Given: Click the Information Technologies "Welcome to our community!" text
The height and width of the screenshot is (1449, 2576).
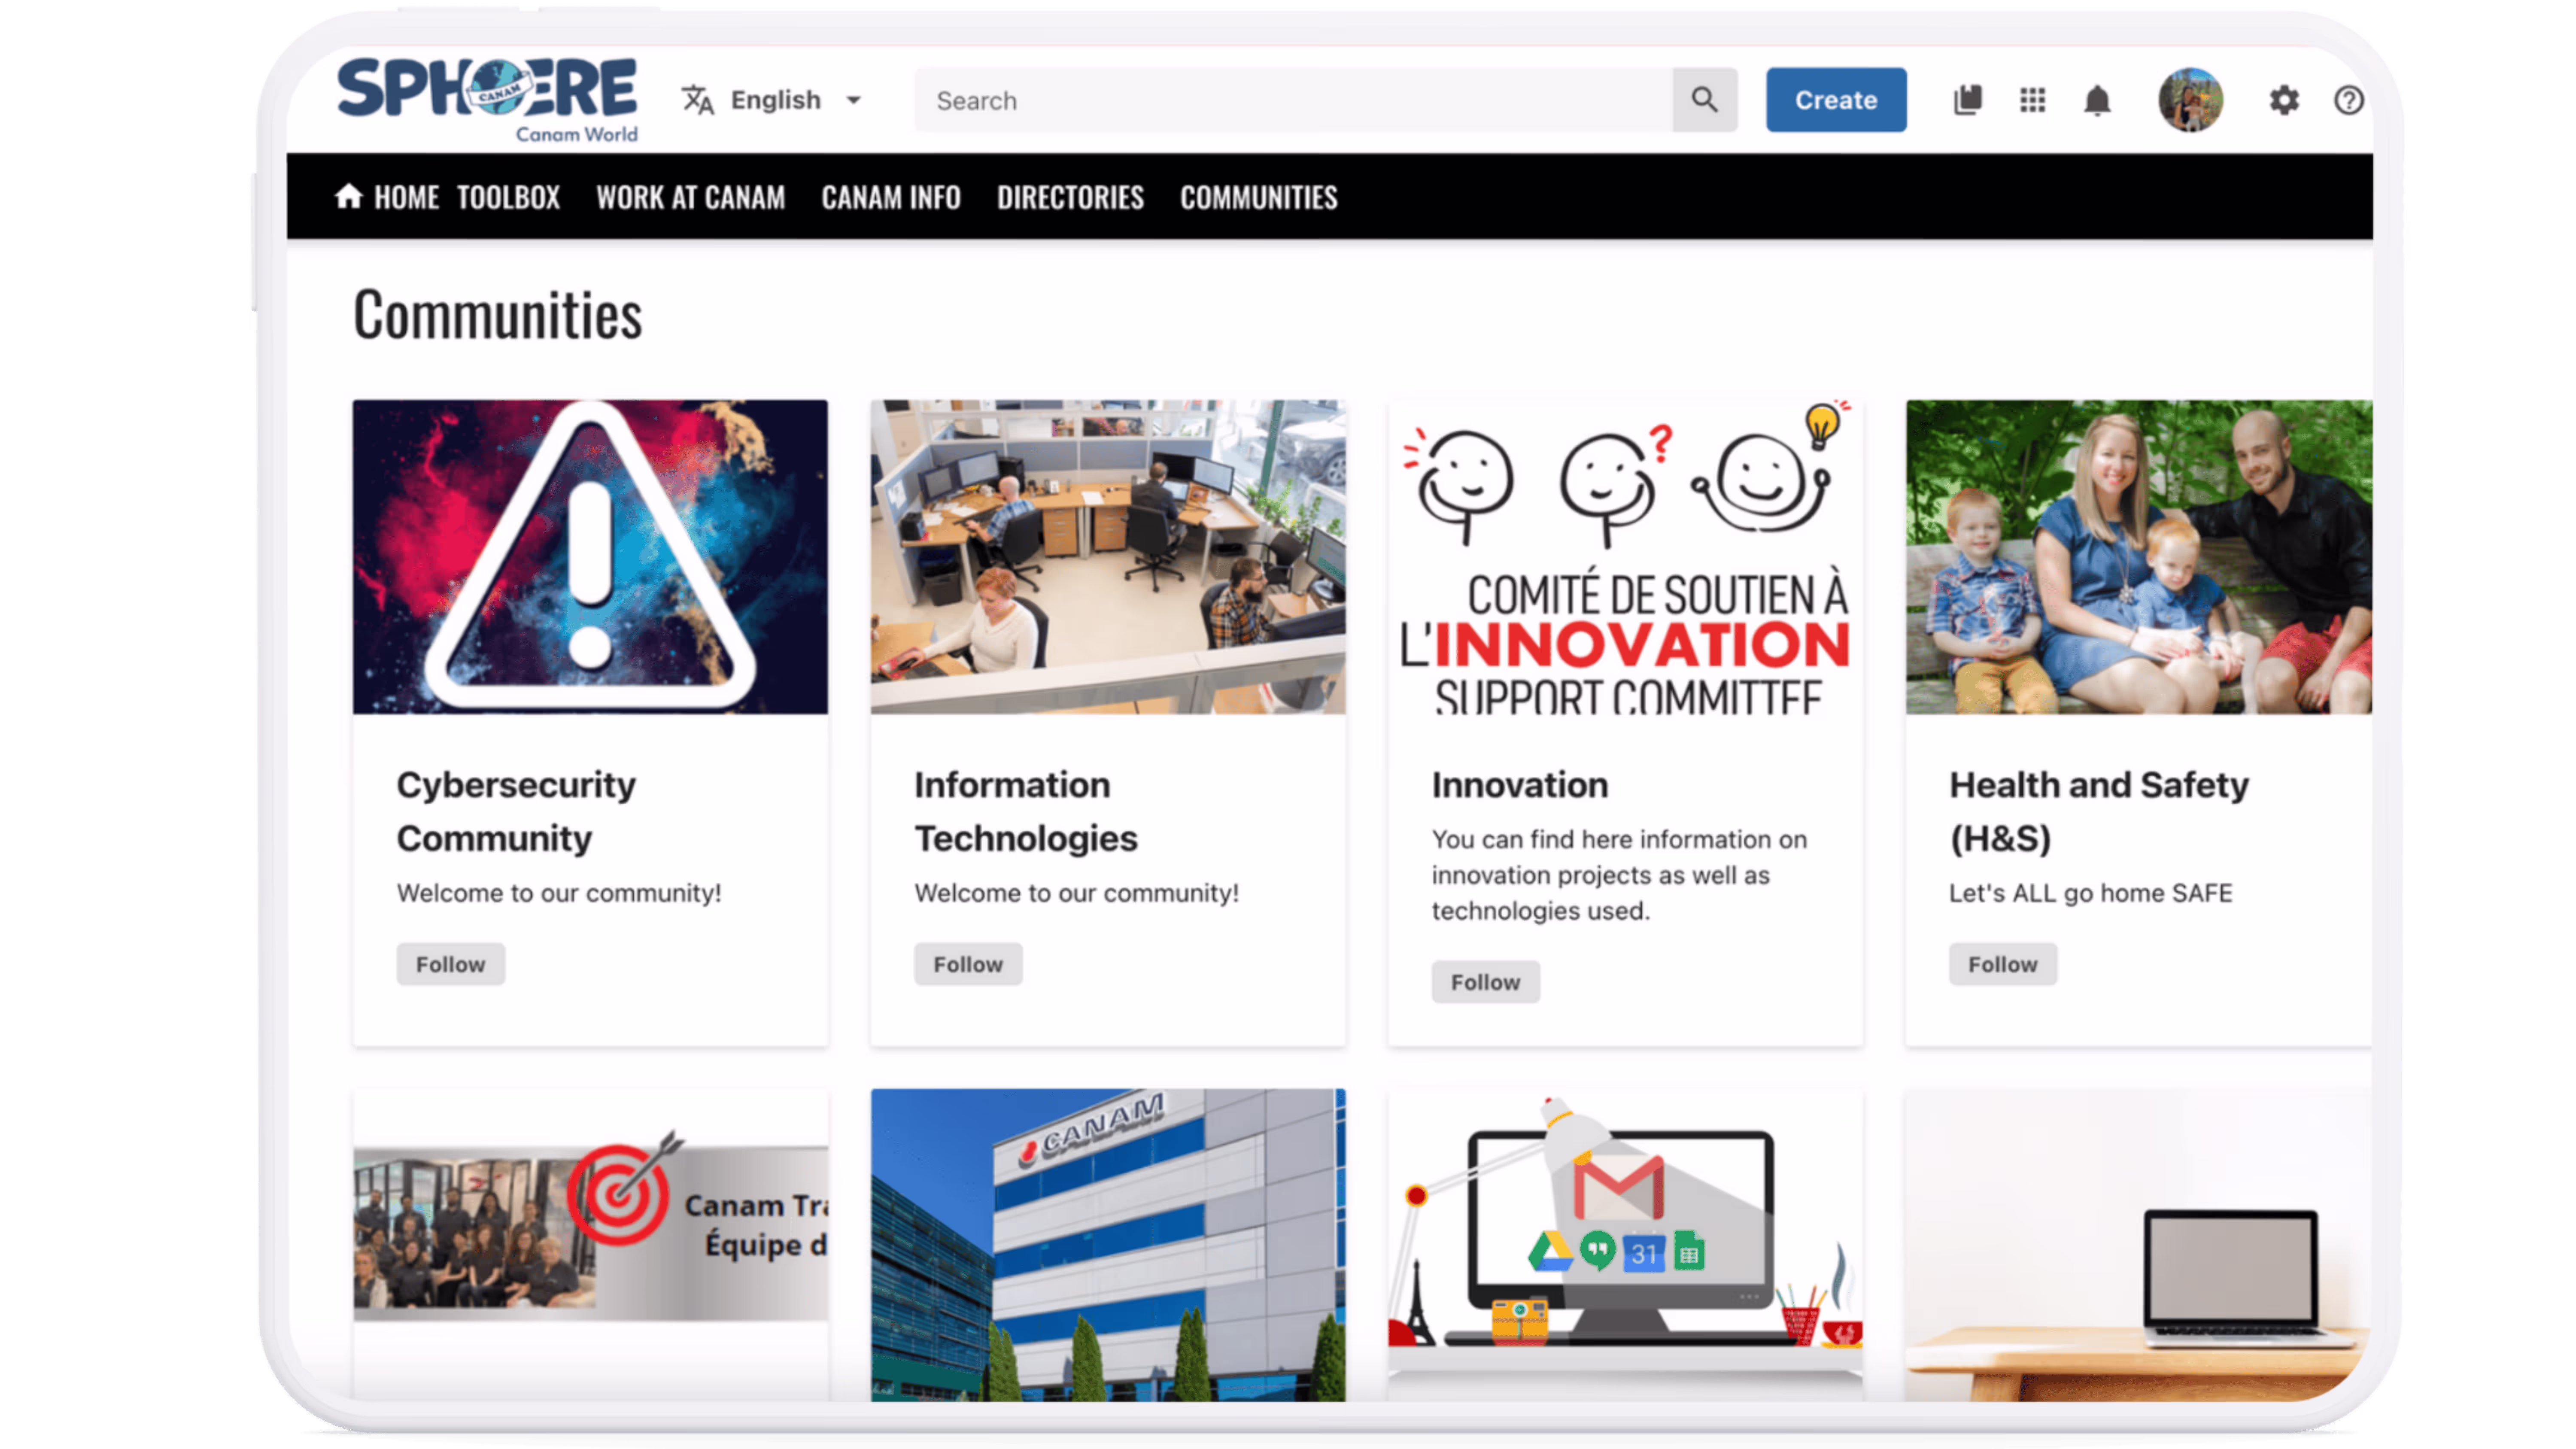Looking at the screenshot, I should pos(1077,893).
